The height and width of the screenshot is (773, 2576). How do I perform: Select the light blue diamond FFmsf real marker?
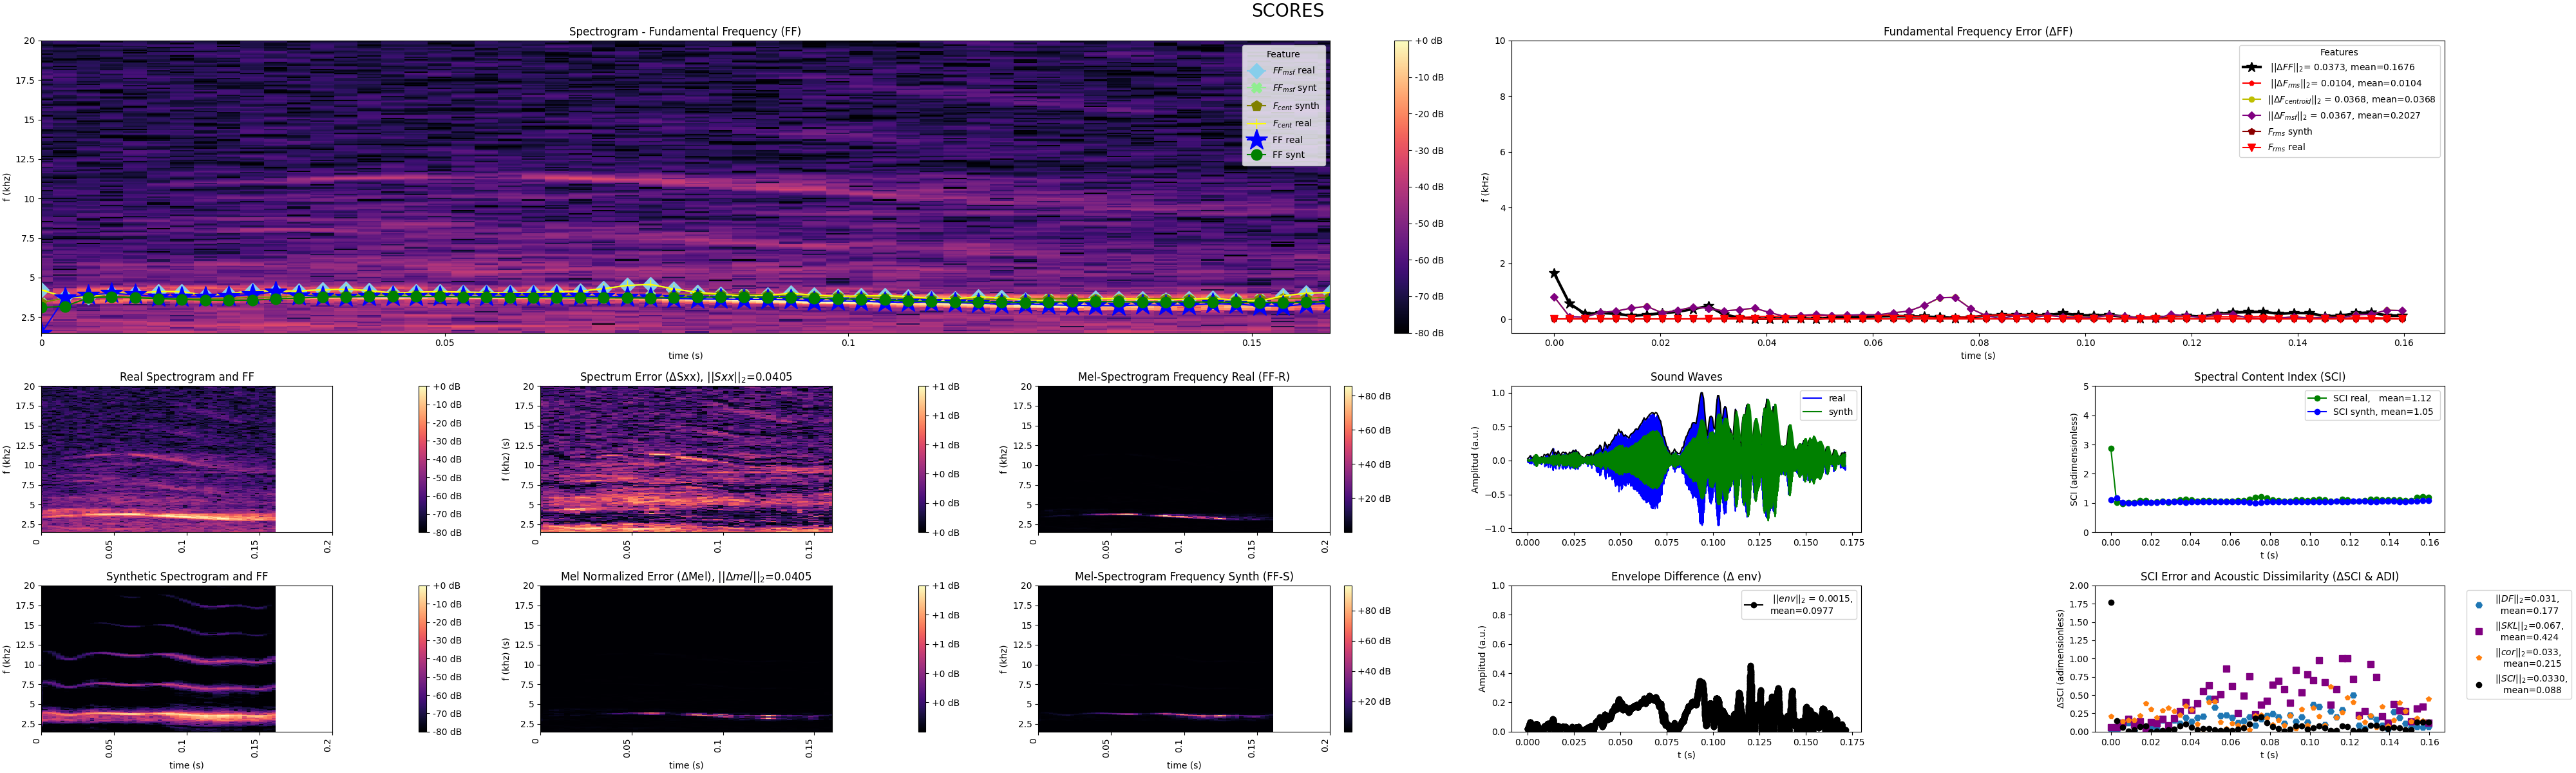tap(1256, 71)
